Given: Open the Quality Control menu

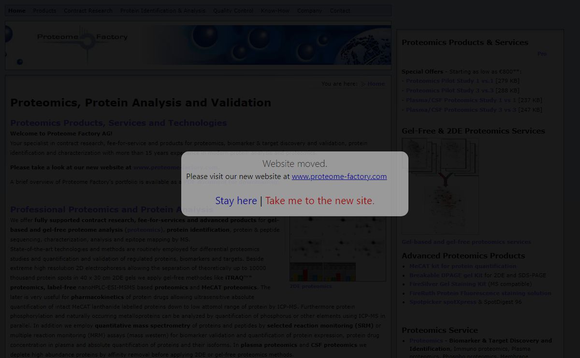Looking at the screenshot, I should click(x=233, y=11).
